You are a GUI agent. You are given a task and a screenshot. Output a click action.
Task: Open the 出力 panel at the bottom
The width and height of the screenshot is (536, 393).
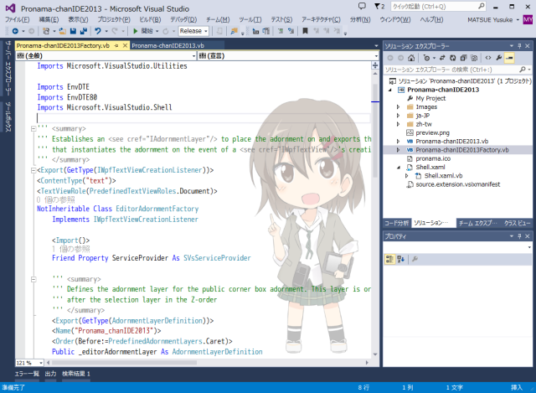click(50, 374)
